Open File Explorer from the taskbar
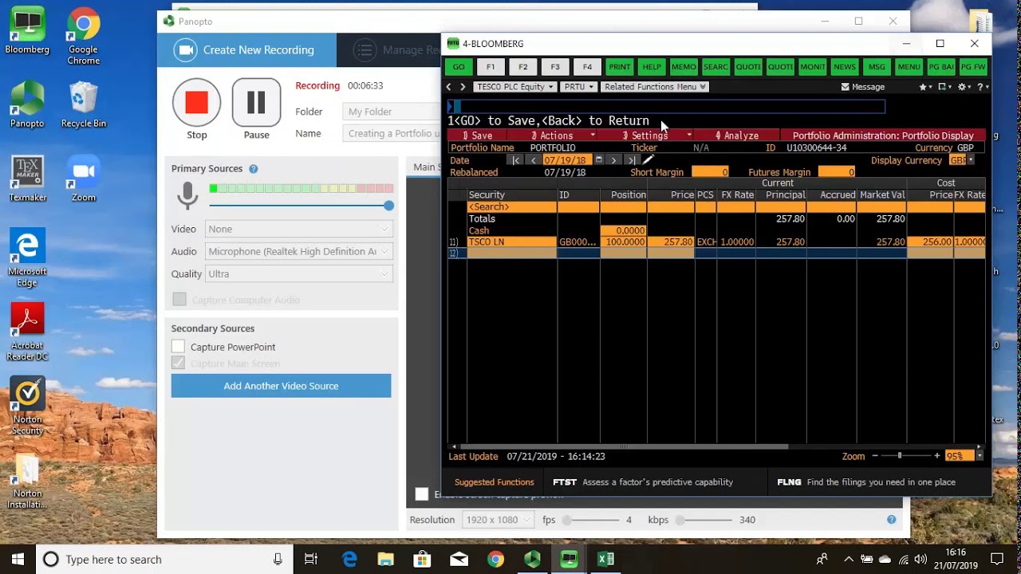Screen dimensions: 1021x574 (385, 559)
